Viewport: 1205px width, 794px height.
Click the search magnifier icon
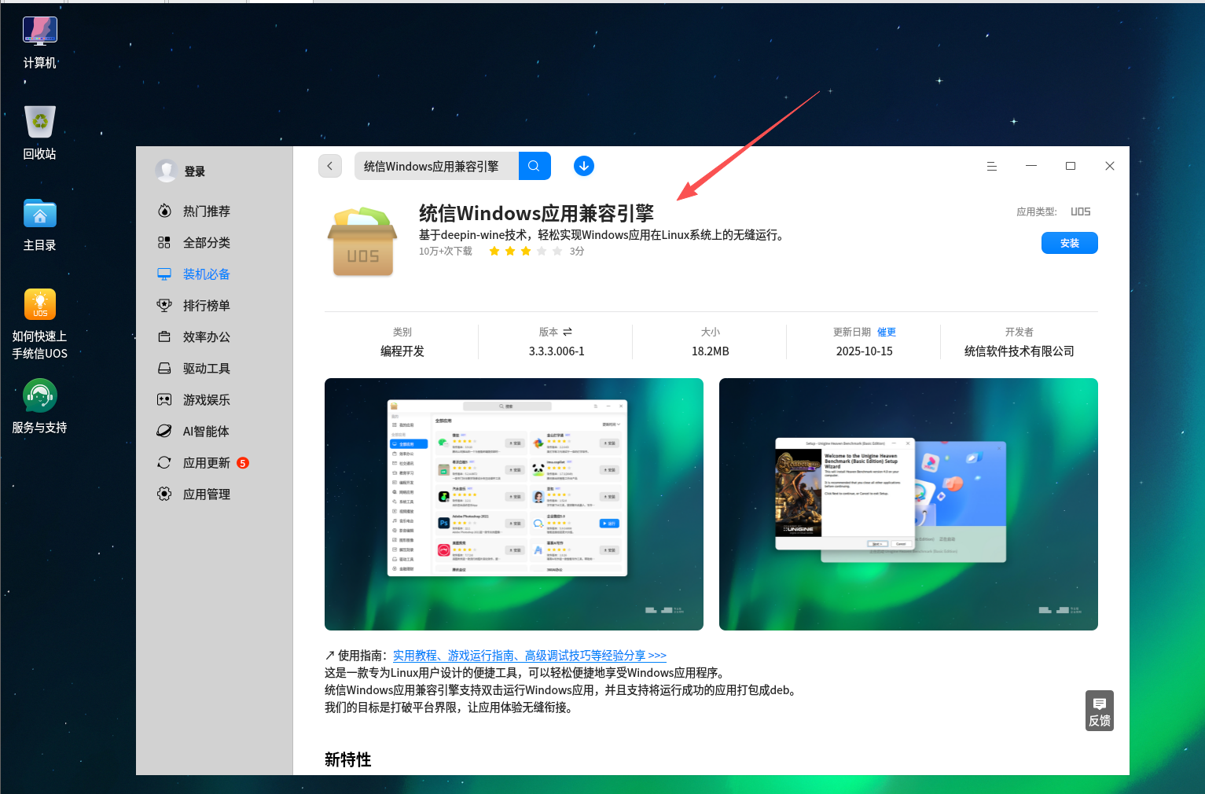535,166
